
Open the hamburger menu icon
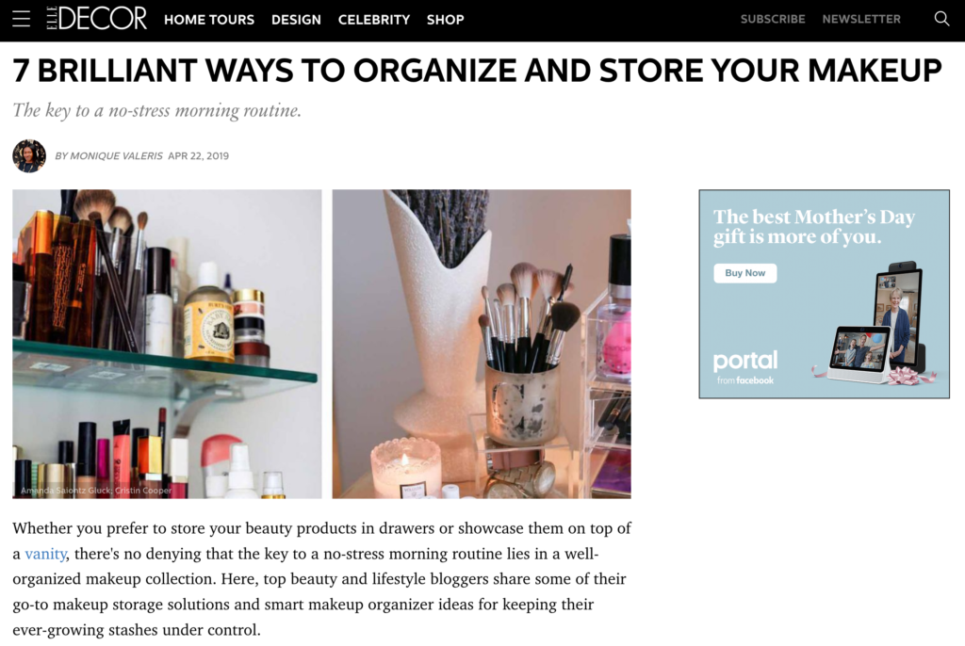point(21,19)
